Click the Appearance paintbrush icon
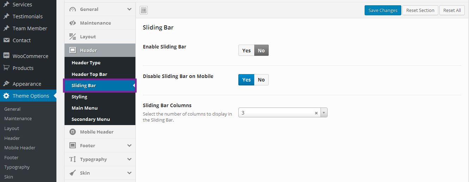Image resolution: width=469 pixels, height=182 pixels. click(x=6, y=84)
